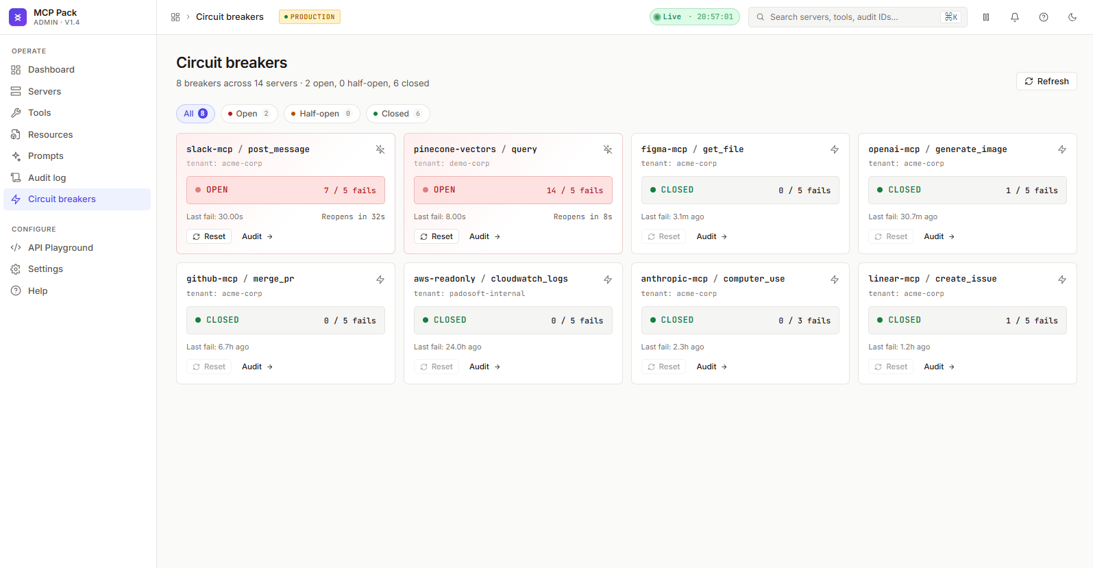Navigate to Resources
The width and height of the screenshot is (1093, 568).
(77, 134)
